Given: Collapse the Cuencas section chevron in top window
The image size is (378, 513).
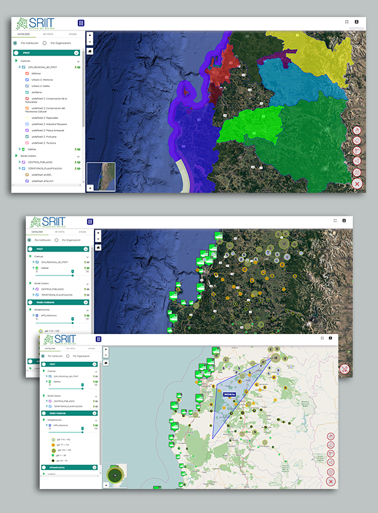Looking at the screenshot, I should click(x=78, y=61).
